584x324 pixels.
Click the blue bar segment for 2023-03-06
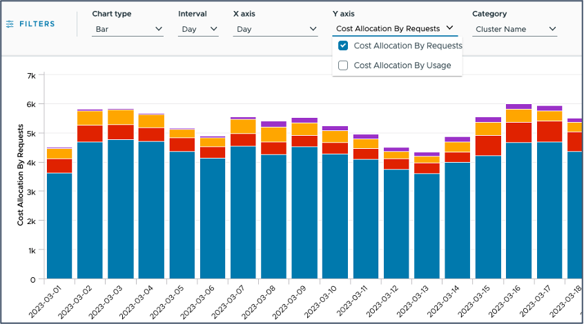(x=213, y=219)
